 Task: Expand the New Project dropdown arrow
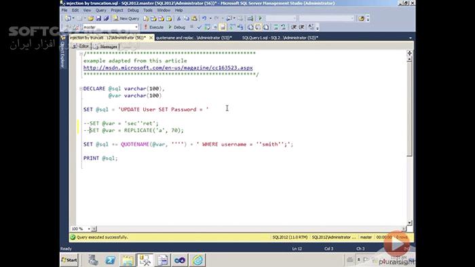(73, 18)
